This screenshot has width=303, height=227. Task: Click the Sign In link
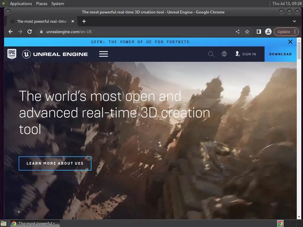tap(246, 54)
